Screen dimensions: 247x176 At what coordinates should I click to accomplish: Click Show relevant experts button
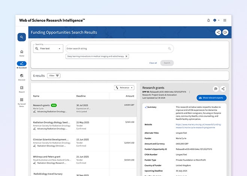click(211, 98)
